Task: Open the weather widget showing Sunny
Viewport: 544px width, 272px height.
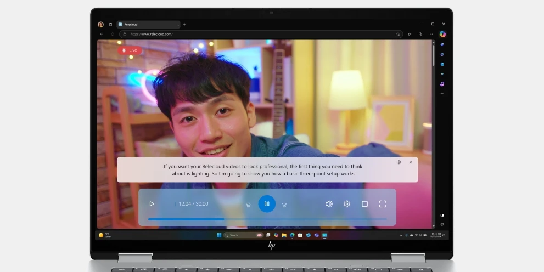Action: coord(105,235)
